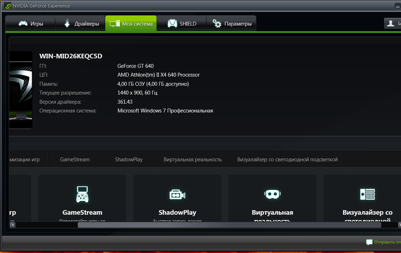The image size is (401, 253).
Task: Open the Отправить отзыв feedback link
Action: [x=388, y=242]
